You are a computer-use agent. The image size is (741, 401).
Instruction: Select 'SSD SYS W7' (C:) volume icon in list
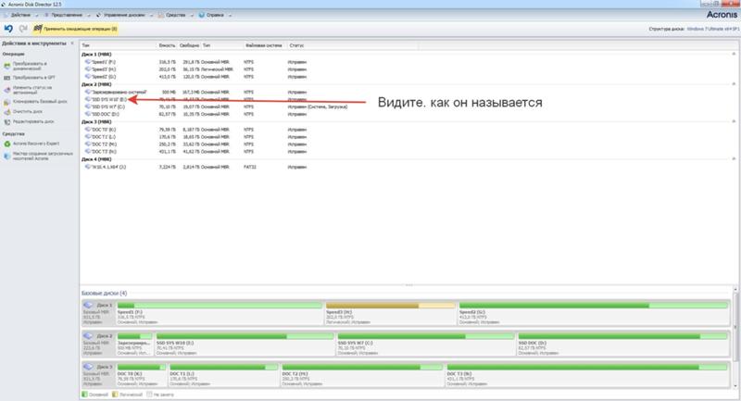88,107
